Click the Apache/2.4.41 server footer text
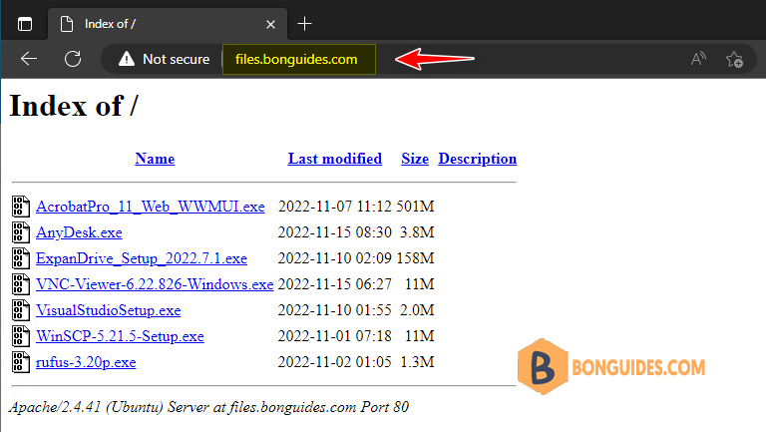This screenshot has width=766, height=432. tap(208, 407)
